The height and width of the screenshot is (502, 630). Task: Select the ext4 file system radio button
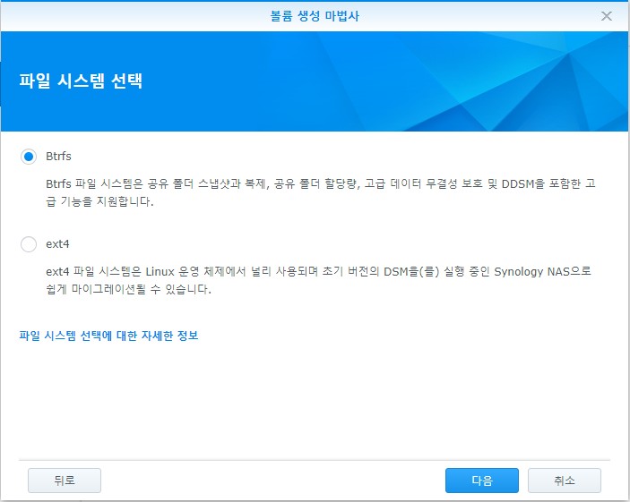tap(29, 244)
